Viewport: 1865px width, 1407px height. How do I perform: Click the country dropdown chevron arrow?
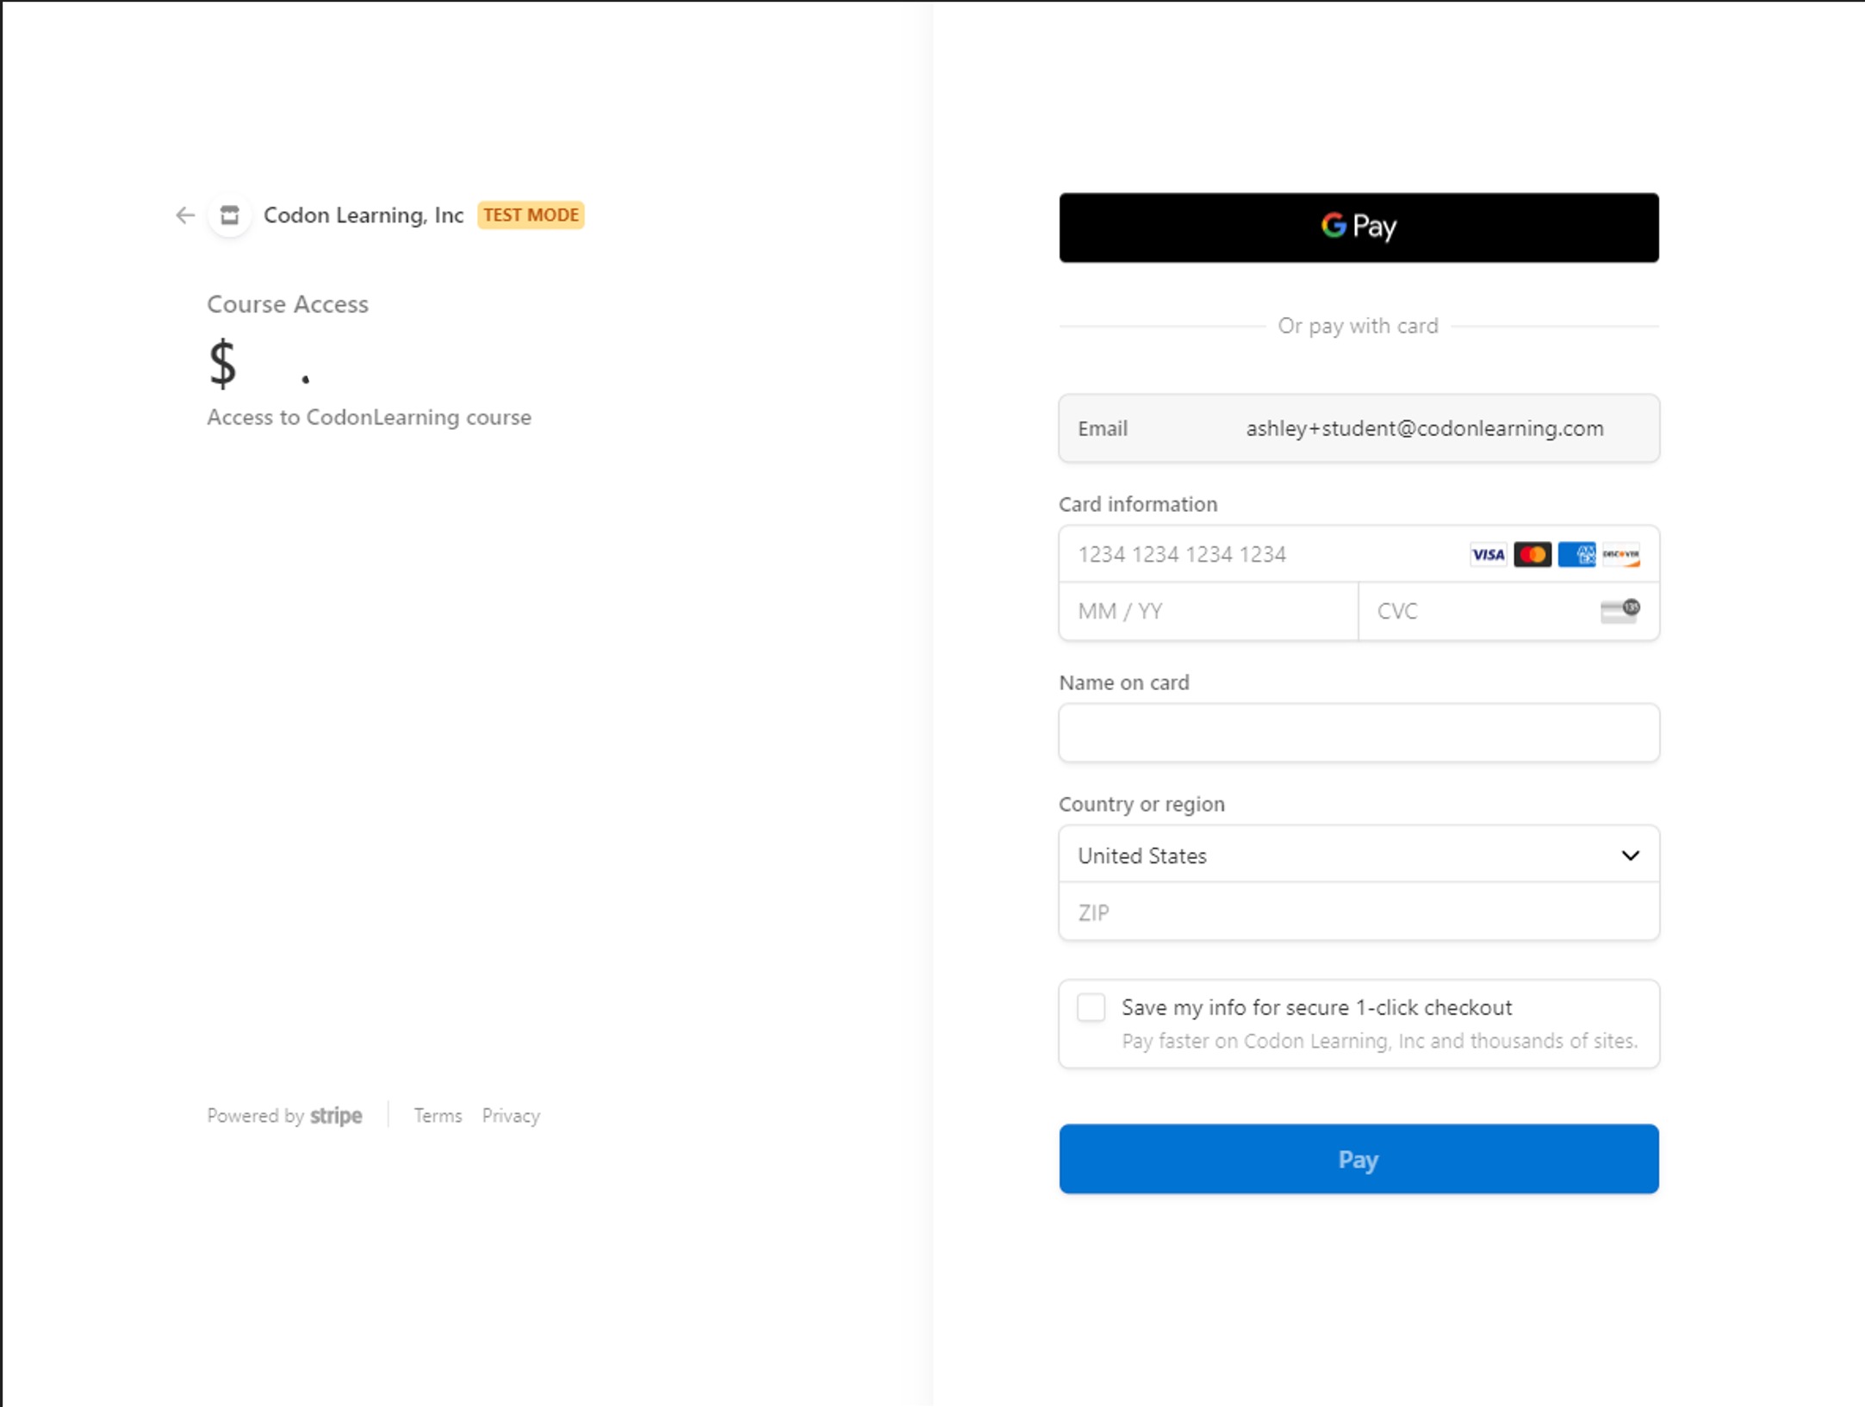tap(1630, 856)
